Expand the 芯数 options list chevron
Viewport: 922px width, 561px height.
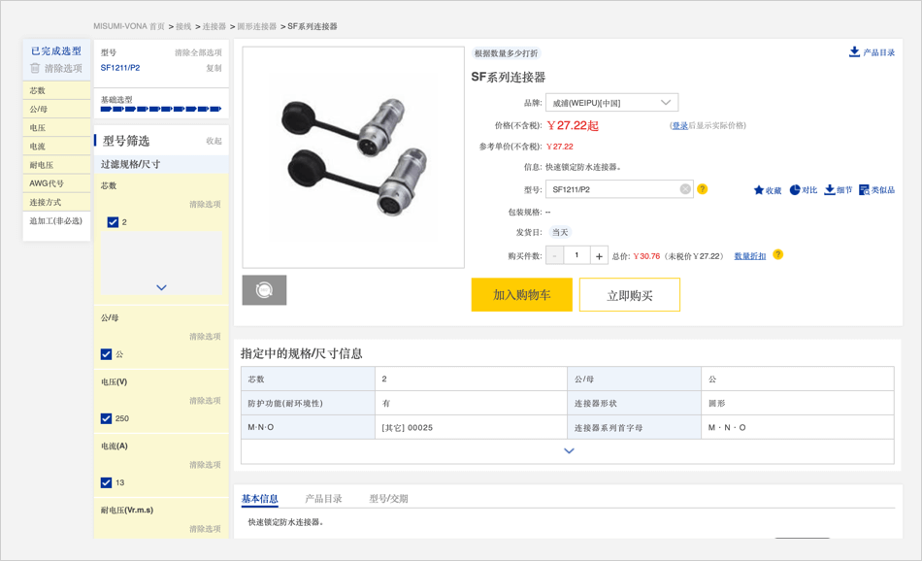pyautogui.click(x=161, y=287)
